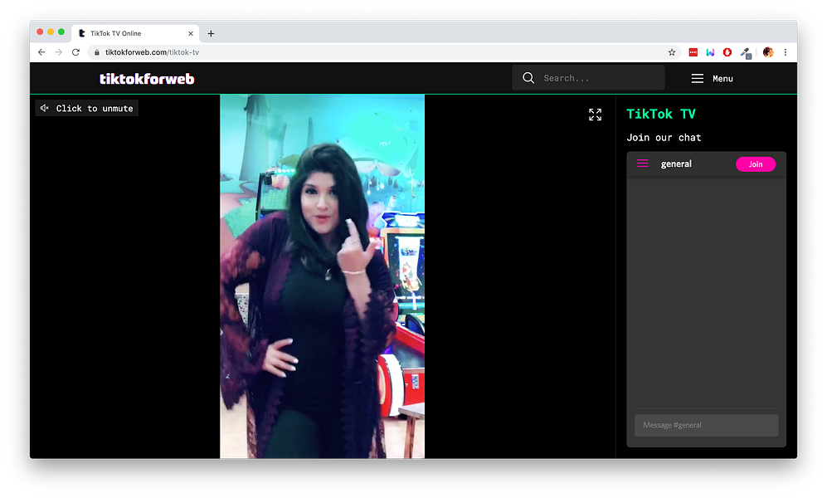Open the AdBlock extension icon
Viewport: 827px width, 498px height.
[727, 52]
